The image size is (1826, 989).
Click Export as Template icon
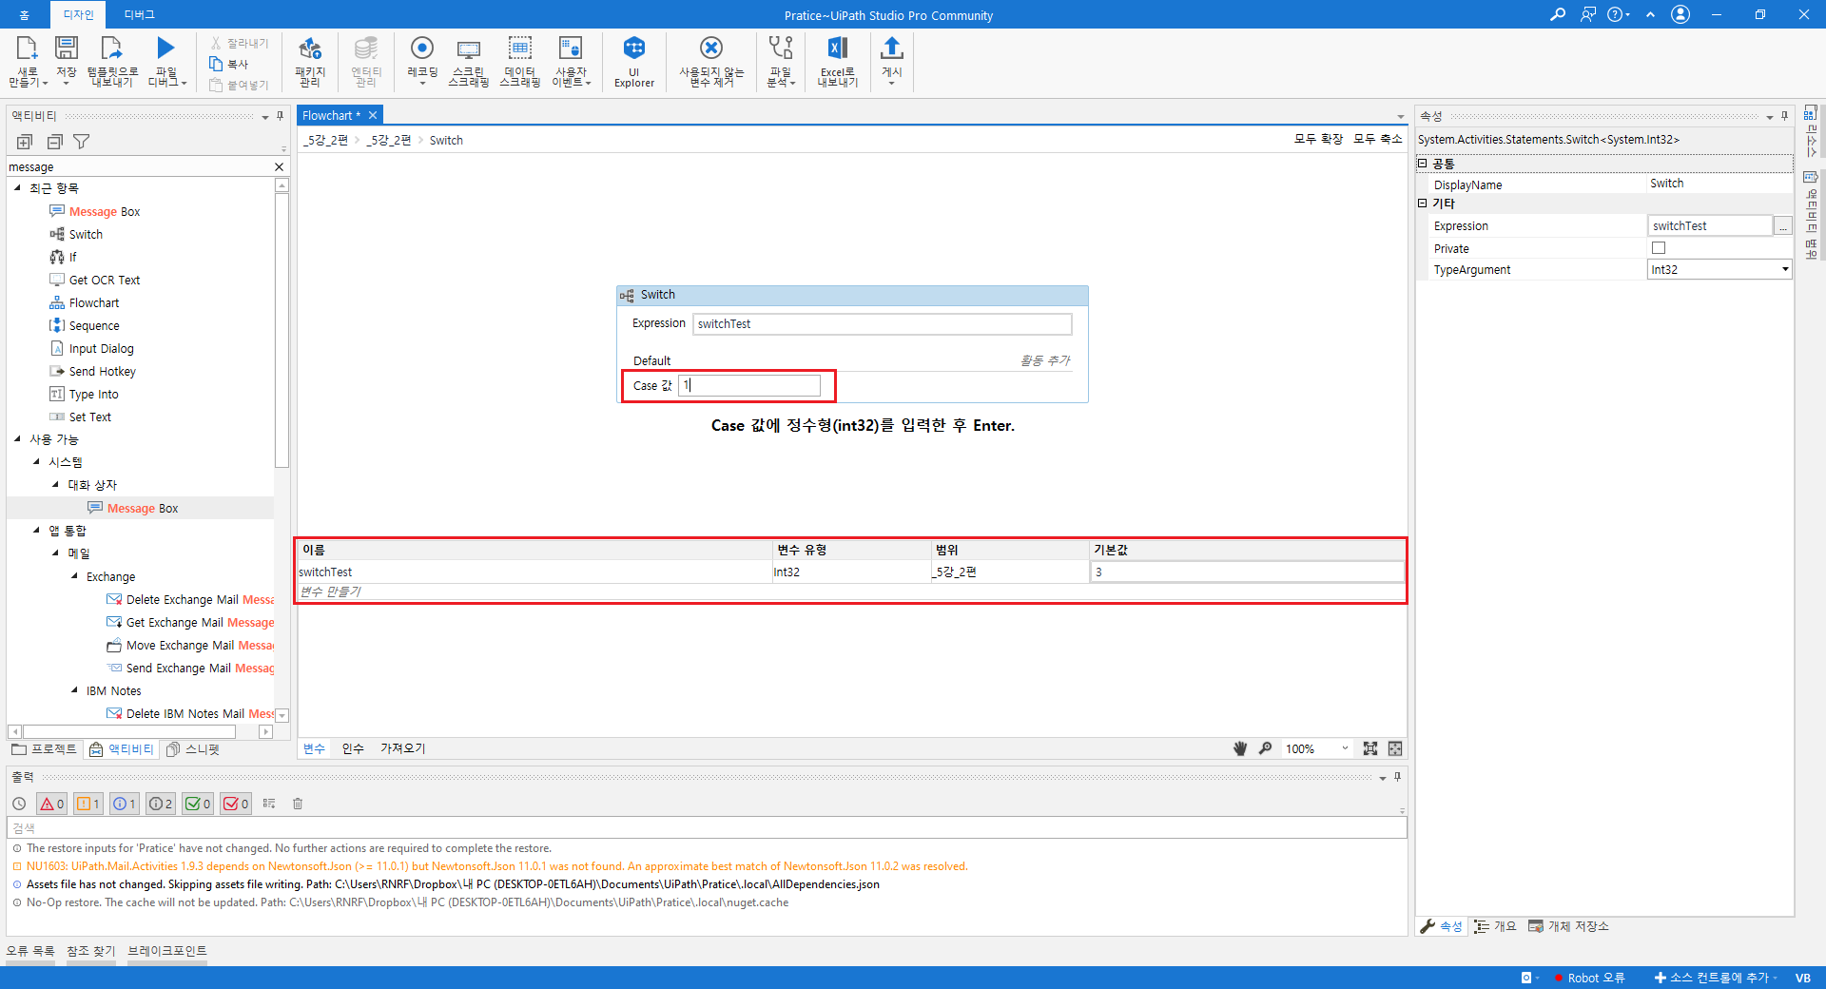click(111, 48)
